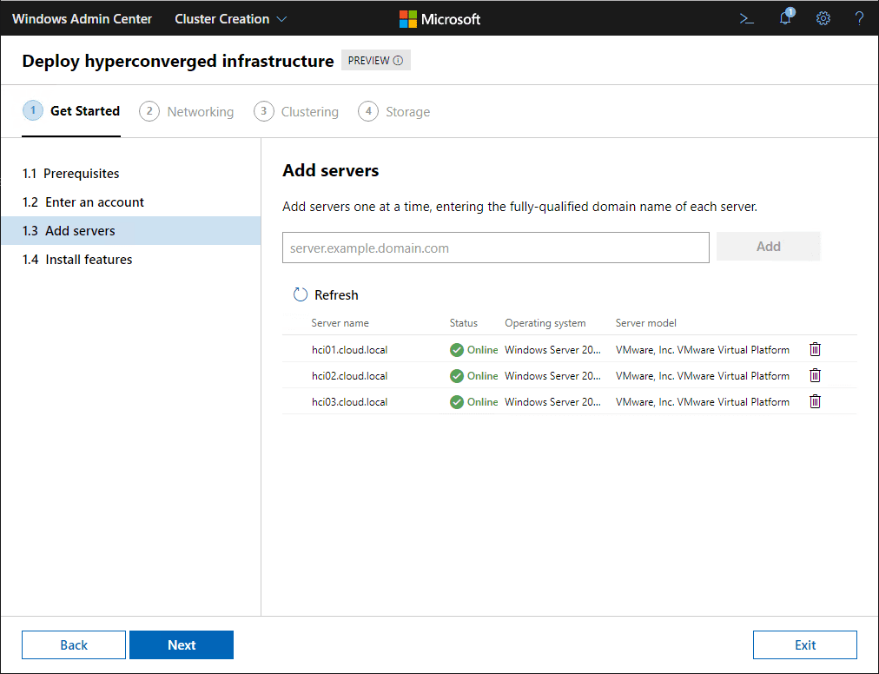The height and width of the screenshot is (674, 879).
Task: Switch to the Networking step tab
Action: [x=187, y=112]
